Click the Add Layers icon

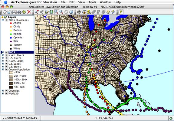[24, 12]
